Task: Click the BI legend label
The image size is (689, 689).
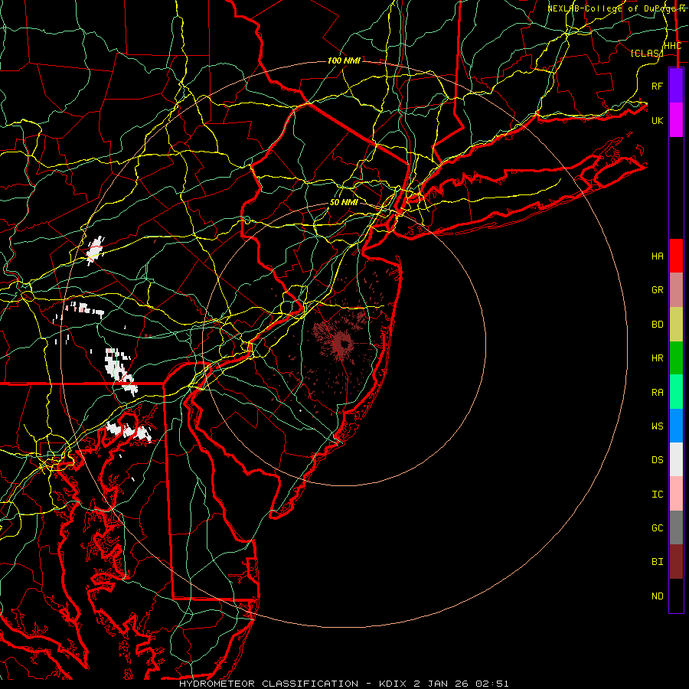Action: [657, 562]
